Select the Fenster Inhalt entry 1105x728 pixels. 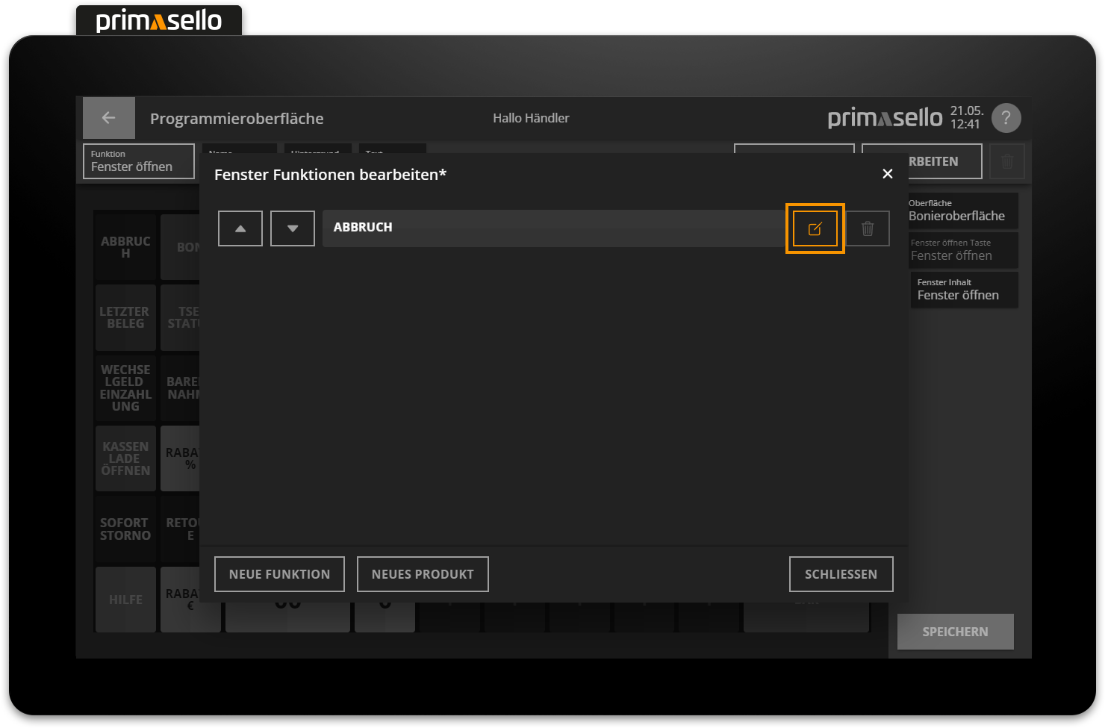click(x=963, y=290)
